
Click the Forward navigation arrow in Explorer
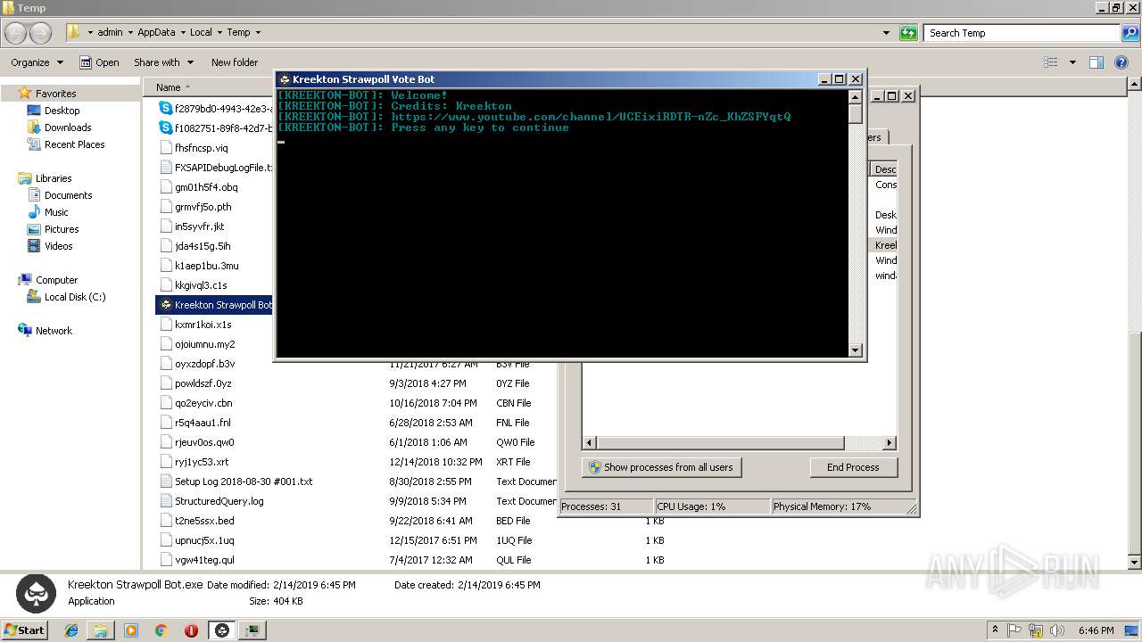coord(41,33)
